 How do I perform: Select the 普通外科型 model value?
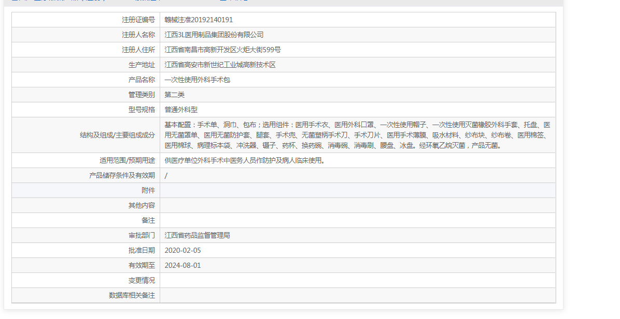pos(181,110)
